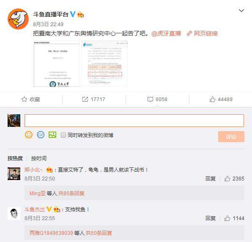The image size is (252, 242).
Task: Like the post with 44489 likes
Action: 221,99
